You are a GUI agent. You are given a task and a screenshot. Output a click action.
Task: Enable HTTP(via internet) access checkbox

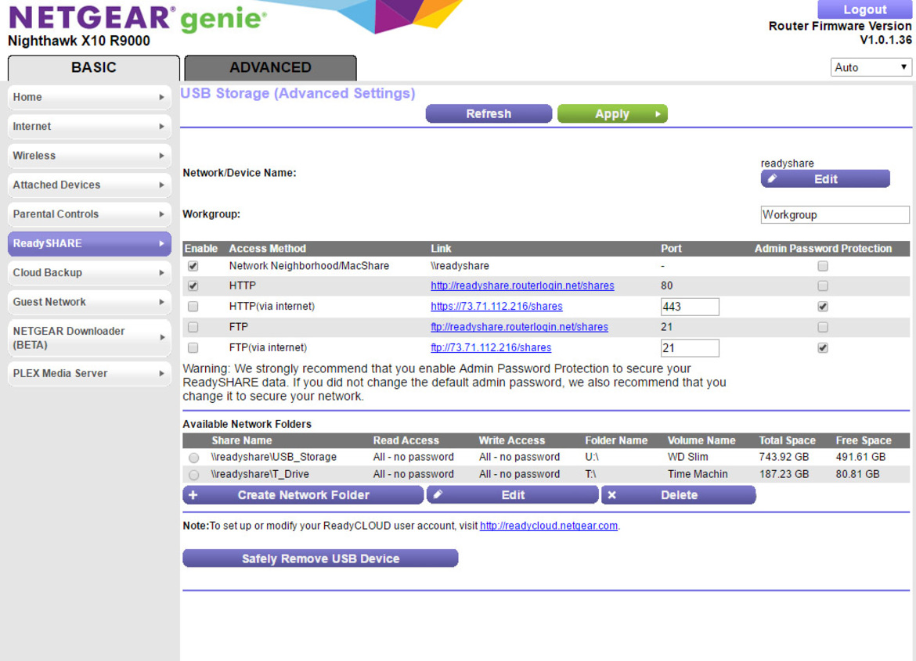point(193,307)
